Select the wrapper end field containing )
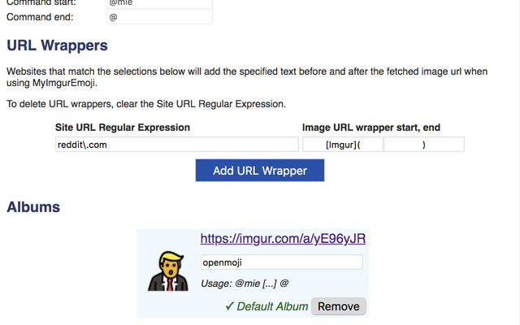The image size is (520, 325). pos(423,145)
